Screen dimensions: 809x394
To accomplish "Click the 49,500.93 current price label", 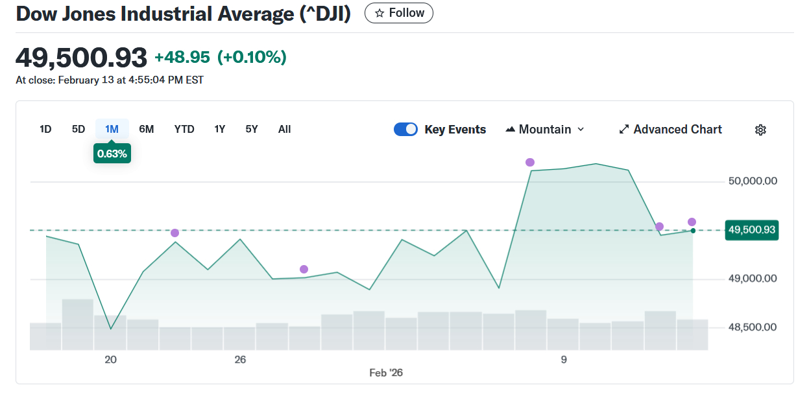I will point(752,230).
